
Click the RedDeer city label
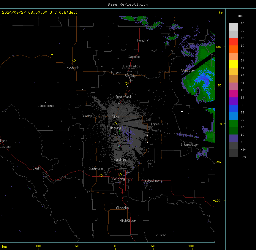point(131,76)
